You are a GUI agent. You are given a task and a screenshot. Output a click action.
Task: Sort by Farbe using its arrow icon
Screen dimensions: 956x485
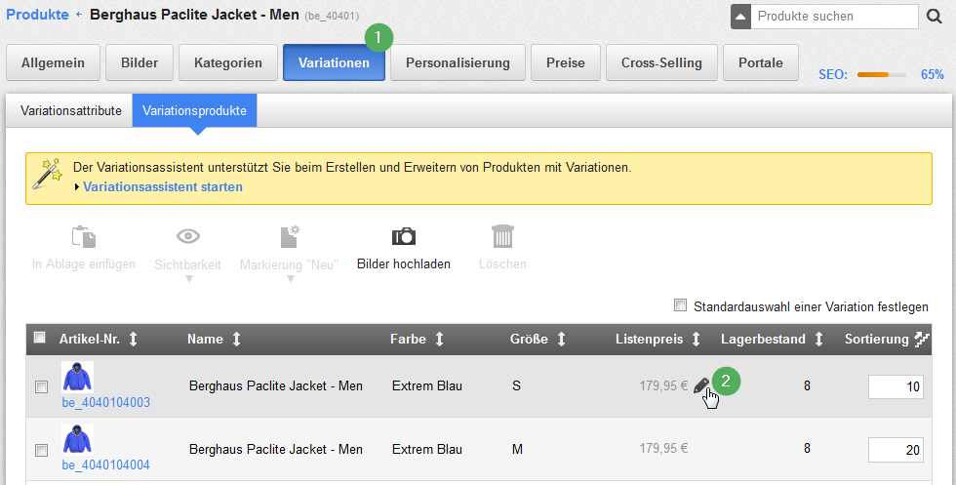[x=439, y=340]
